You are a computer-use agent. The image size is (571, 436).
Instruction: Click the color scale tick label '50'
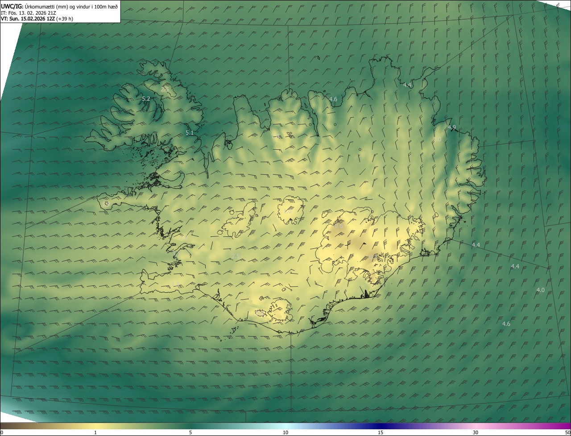pos(567,432)
